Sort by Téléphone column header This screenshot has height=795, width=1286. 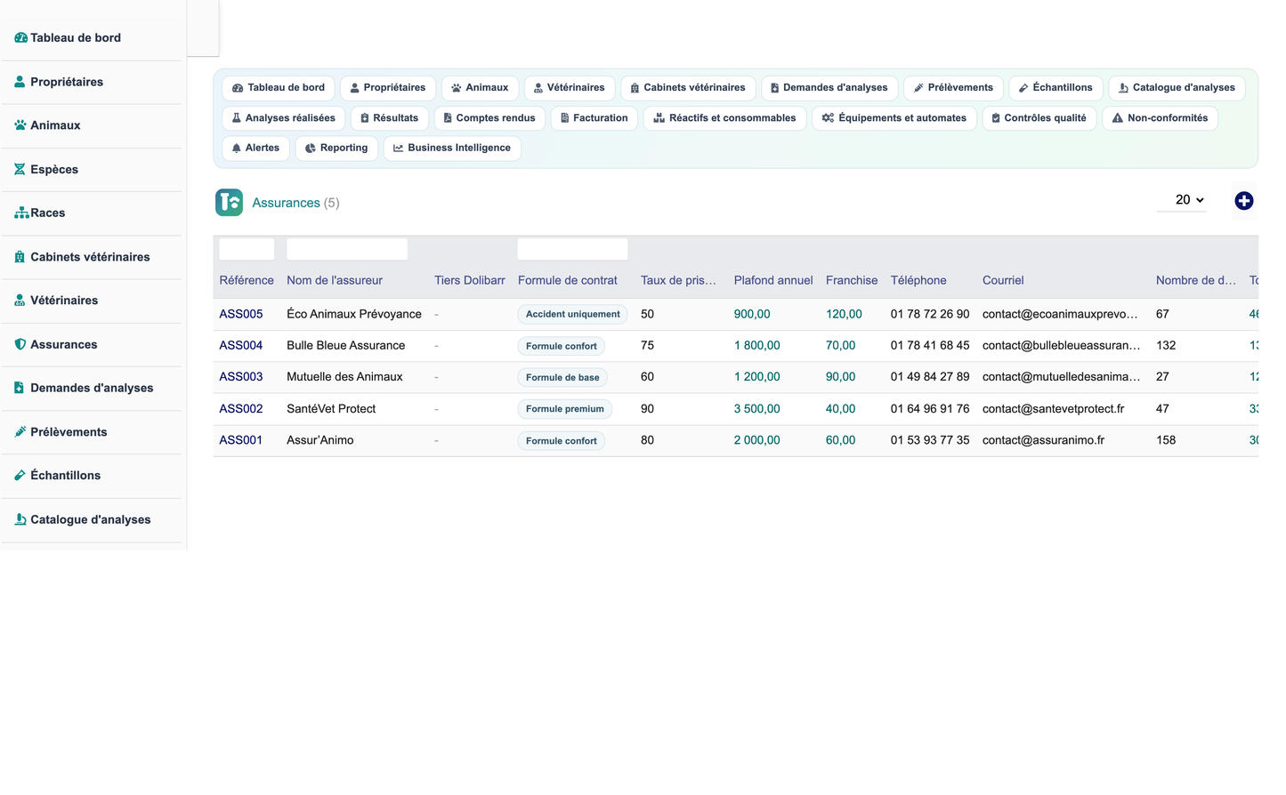(x=918, y=280)
